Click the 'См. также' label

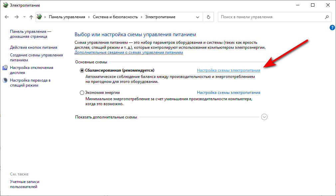pyautogui.click(x=19, y=174)
